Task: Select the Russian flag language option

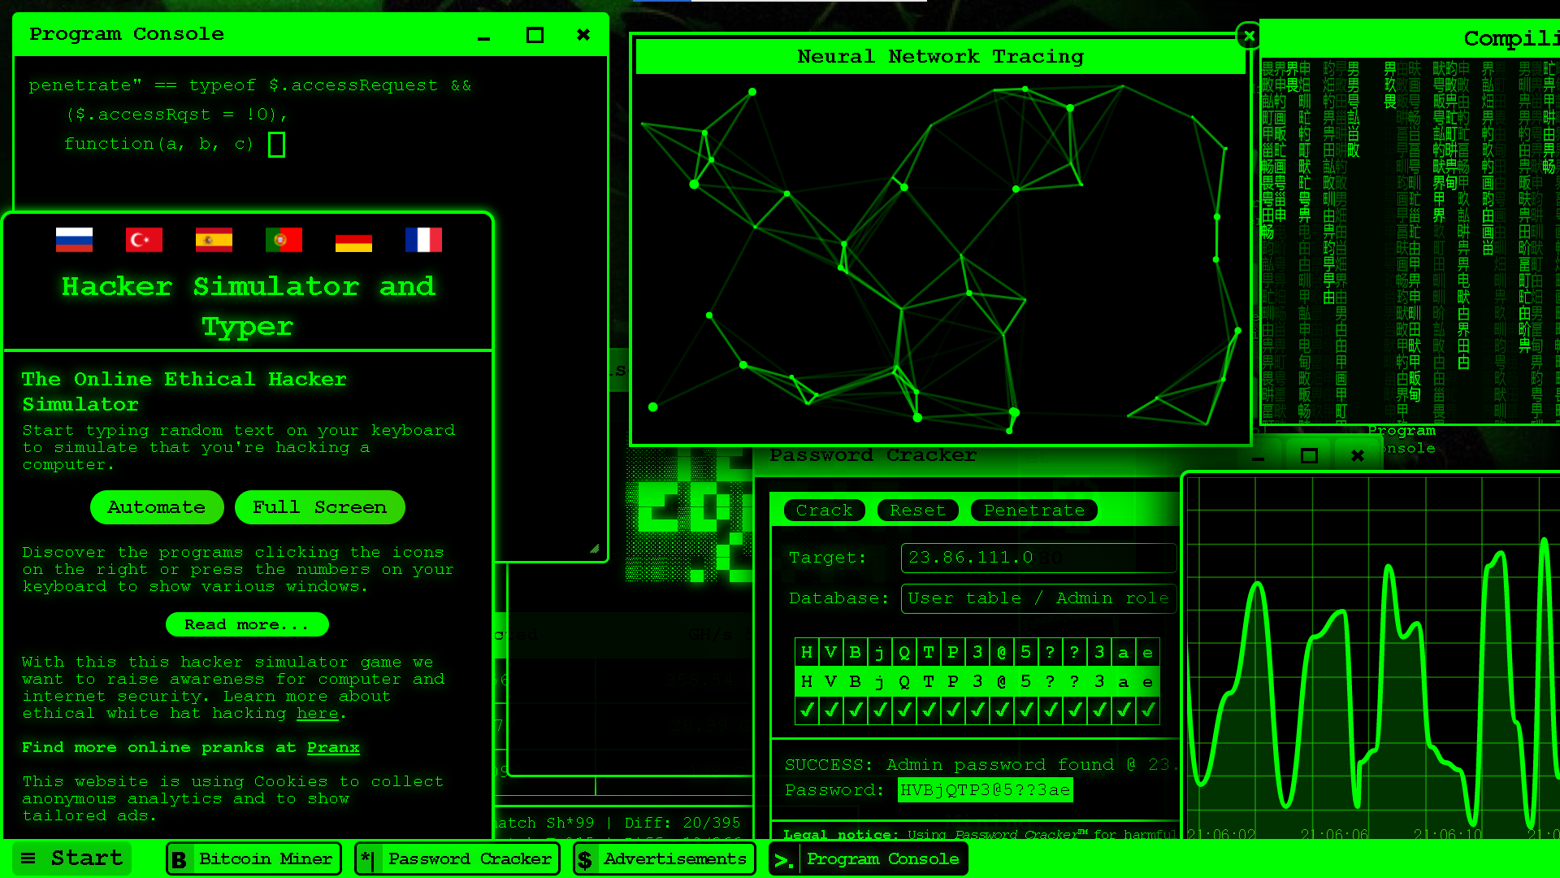Action: pyautogui.click(x=73, y=238)
